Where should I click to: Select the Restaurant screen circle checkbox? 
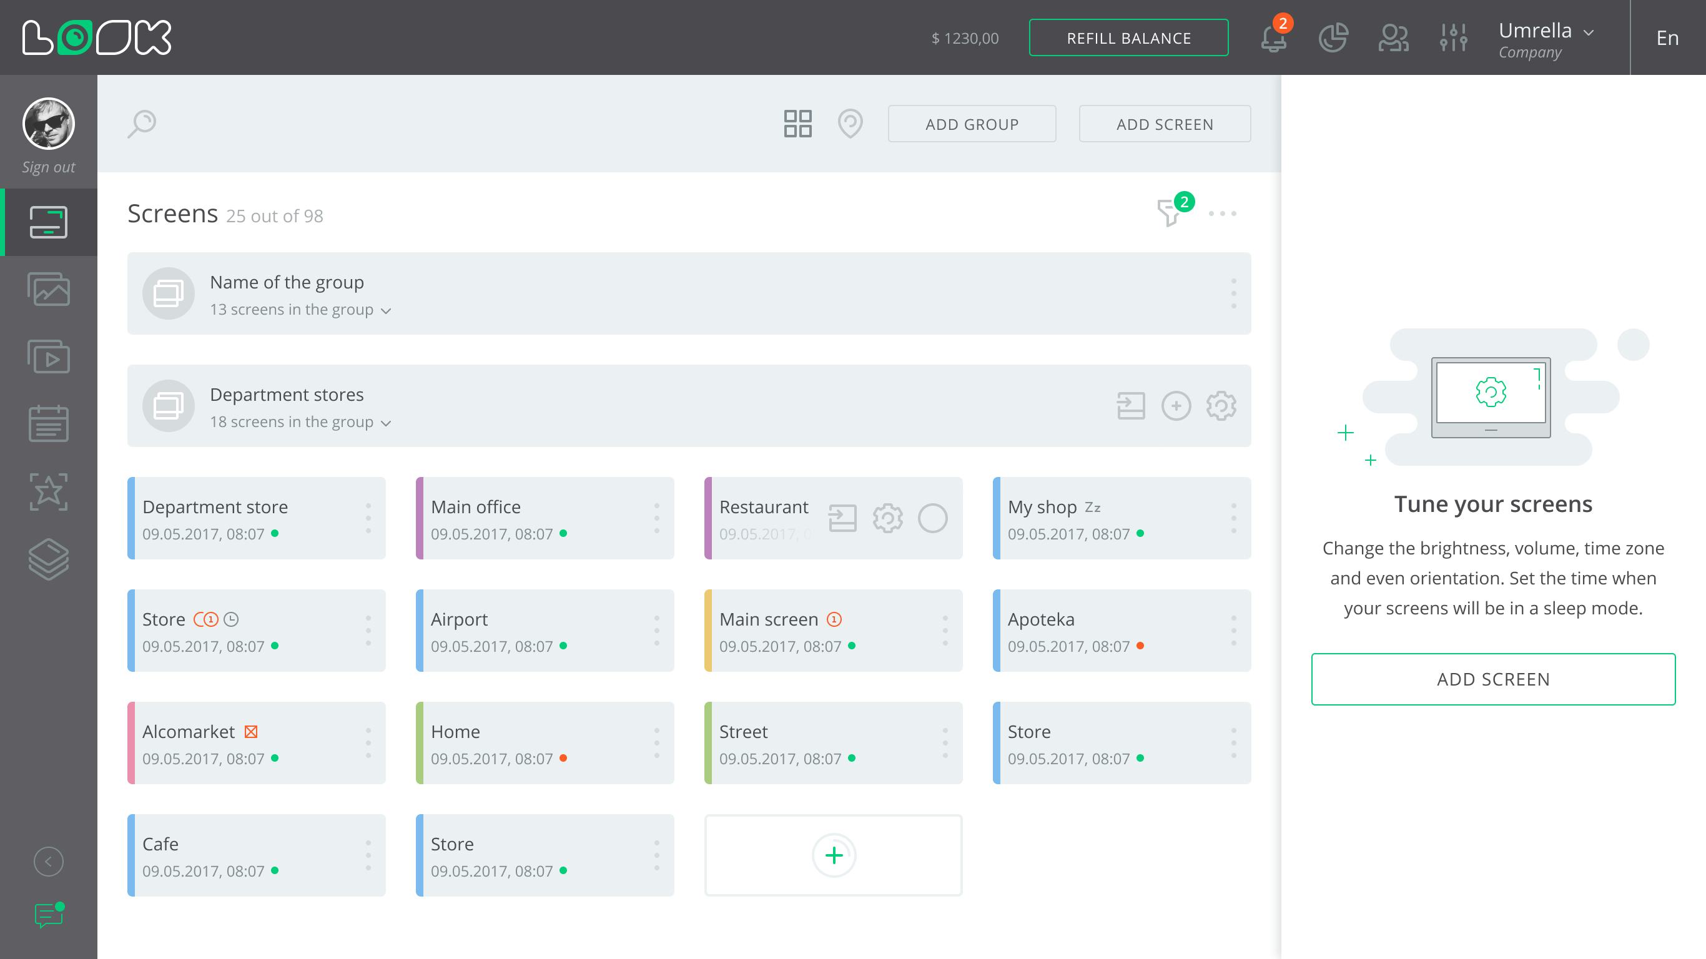(932, 519)
